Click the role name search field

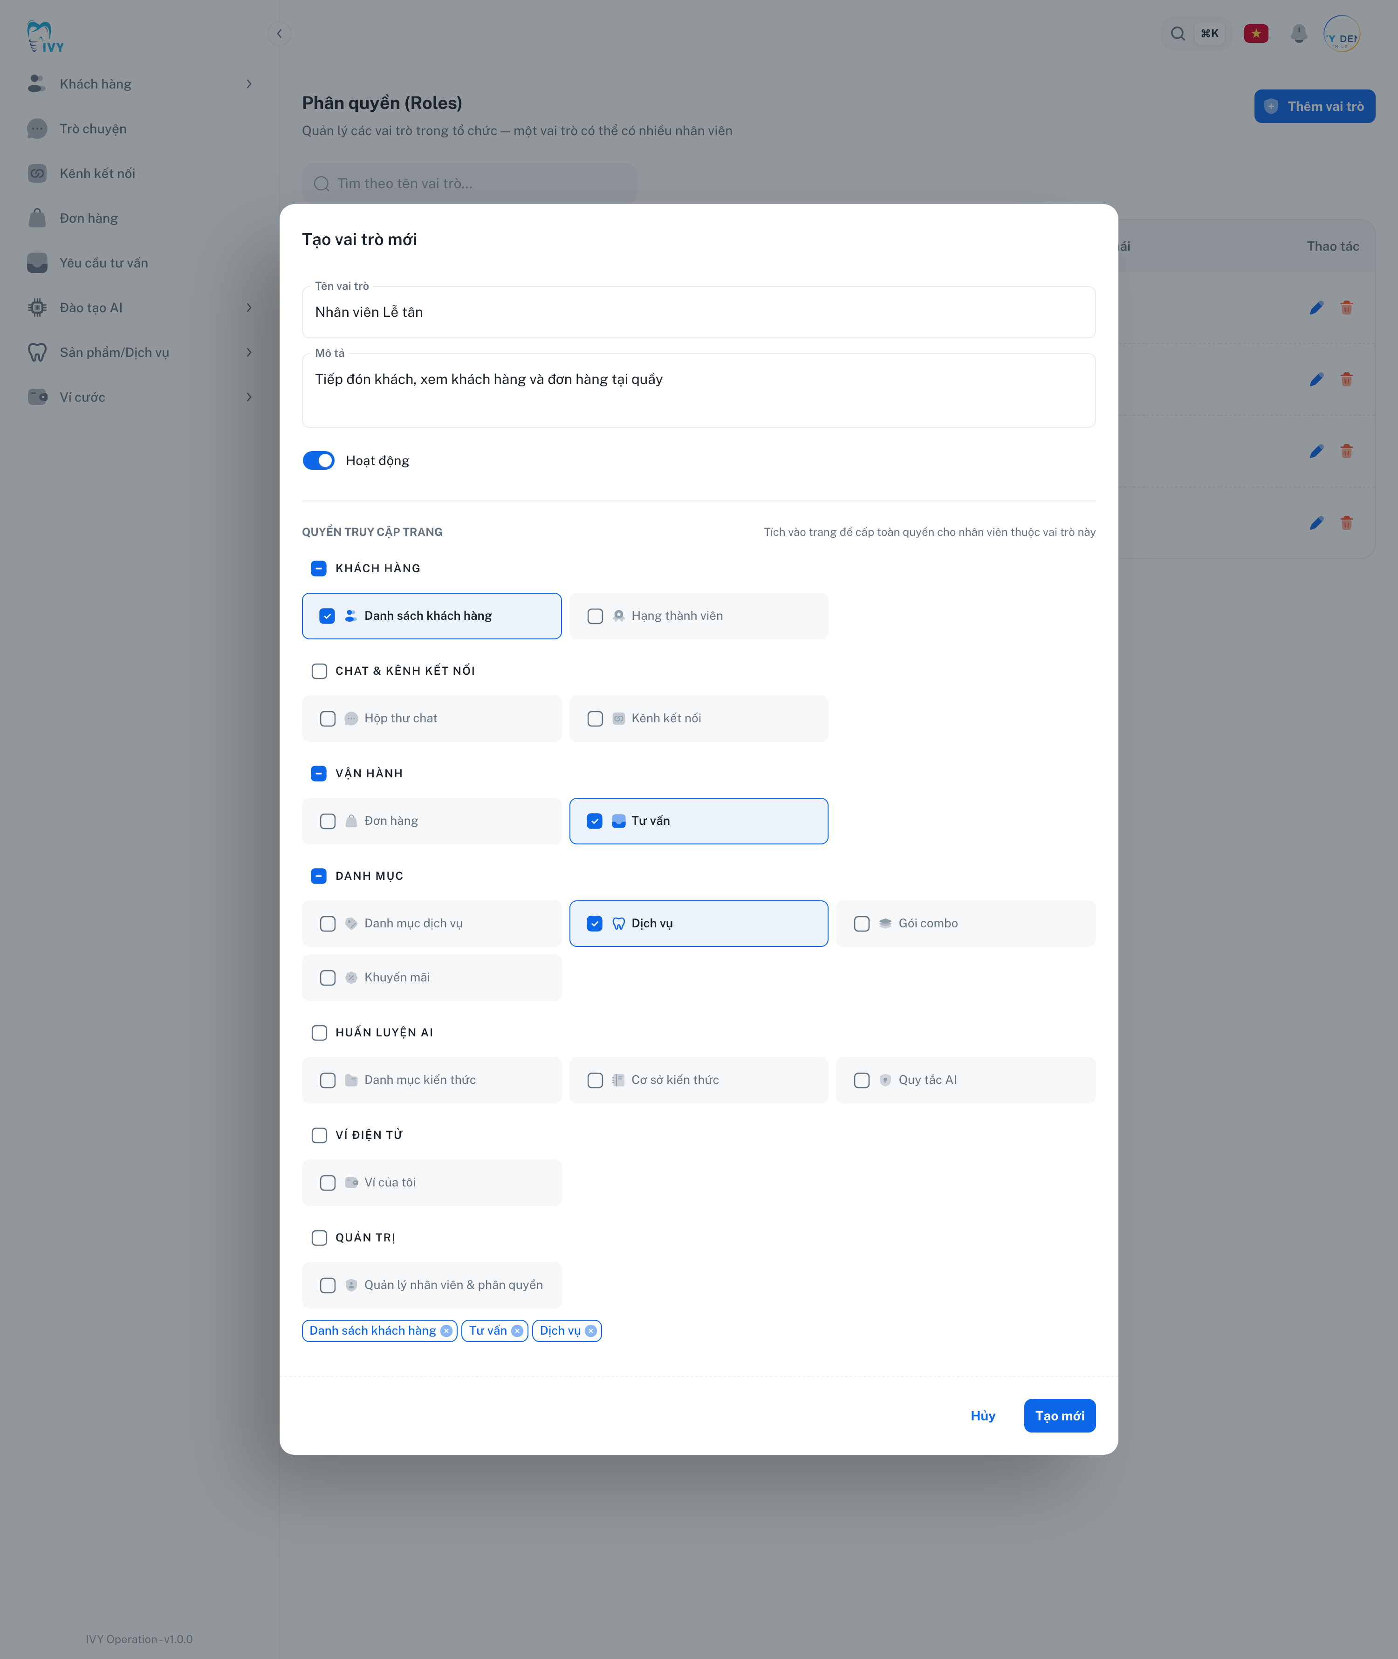469,183
